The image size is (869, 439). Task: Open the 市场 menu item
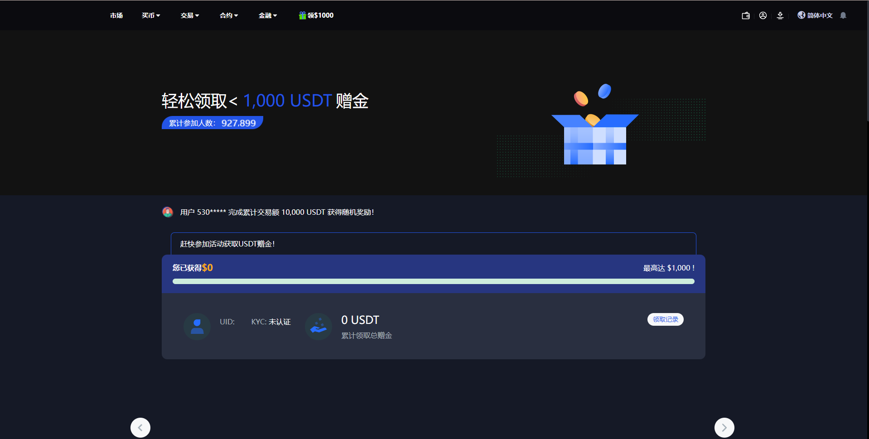point(116,15)
